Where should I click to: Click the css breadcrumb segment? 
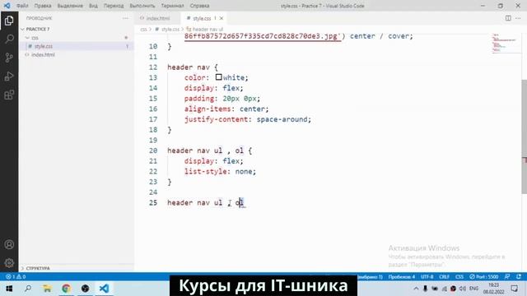[x=143, y=30]
